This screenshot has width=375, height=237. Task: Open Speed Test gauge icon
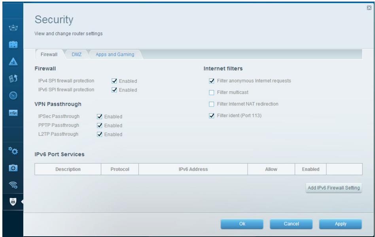[x=13, y=95]
